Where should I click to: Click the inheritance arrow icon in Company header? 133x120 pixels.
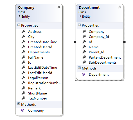[x=19, y=16]
